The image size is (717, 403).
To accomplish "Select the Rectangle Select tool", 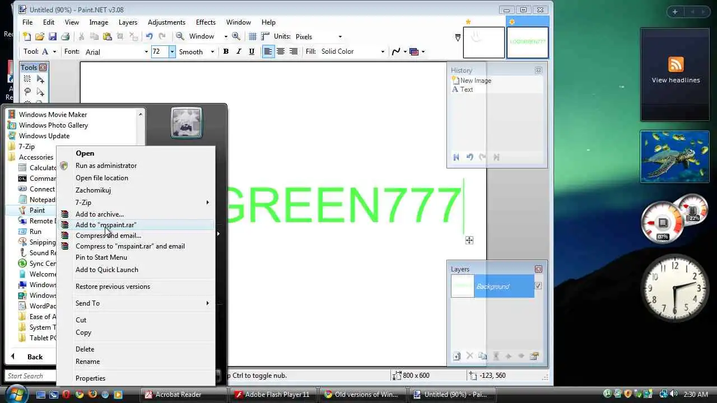I will [x=27, y=79].
